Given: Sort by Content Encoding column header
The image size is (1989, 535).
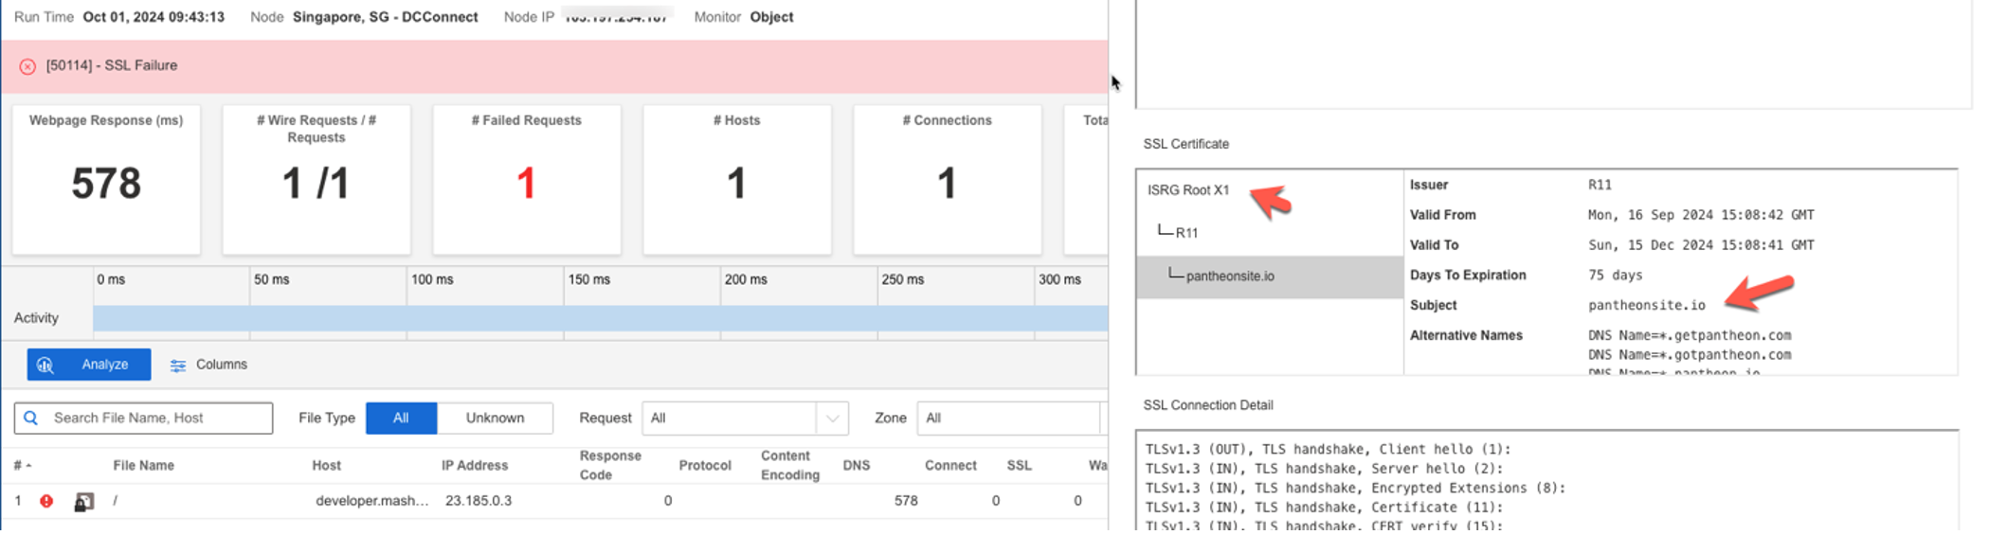Looking at the screenshot, I should (x=790, y=465).
